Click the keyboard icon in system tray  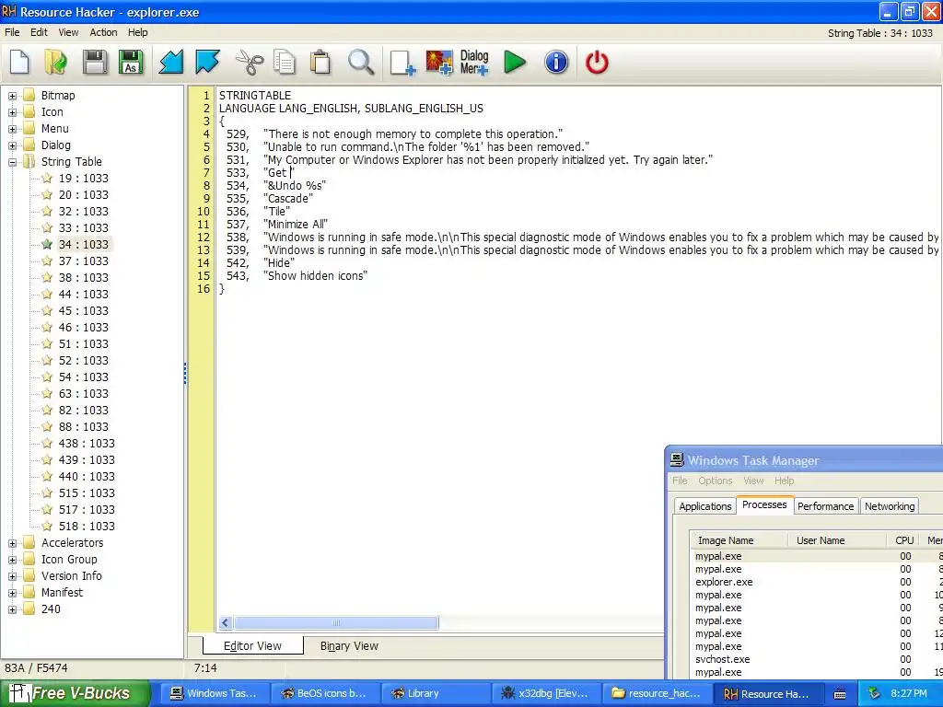point(840,694)
